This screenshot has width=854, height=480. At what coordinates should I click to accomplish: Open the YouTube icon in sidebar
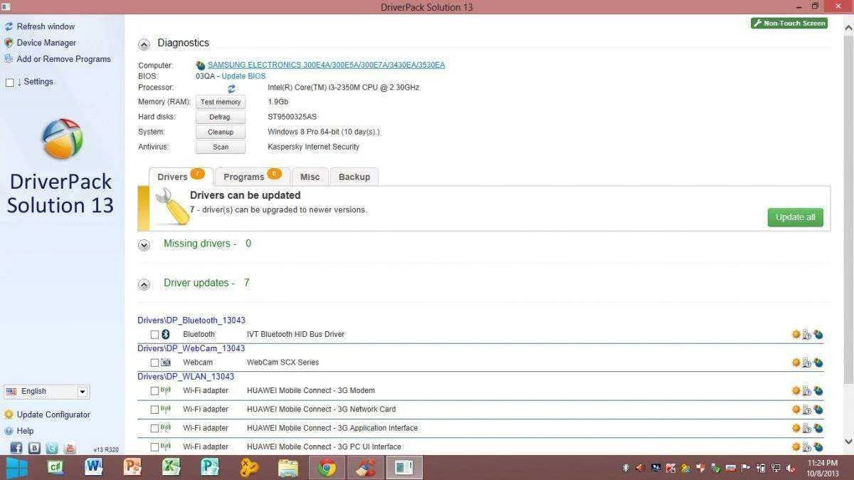tap(70, 448)
